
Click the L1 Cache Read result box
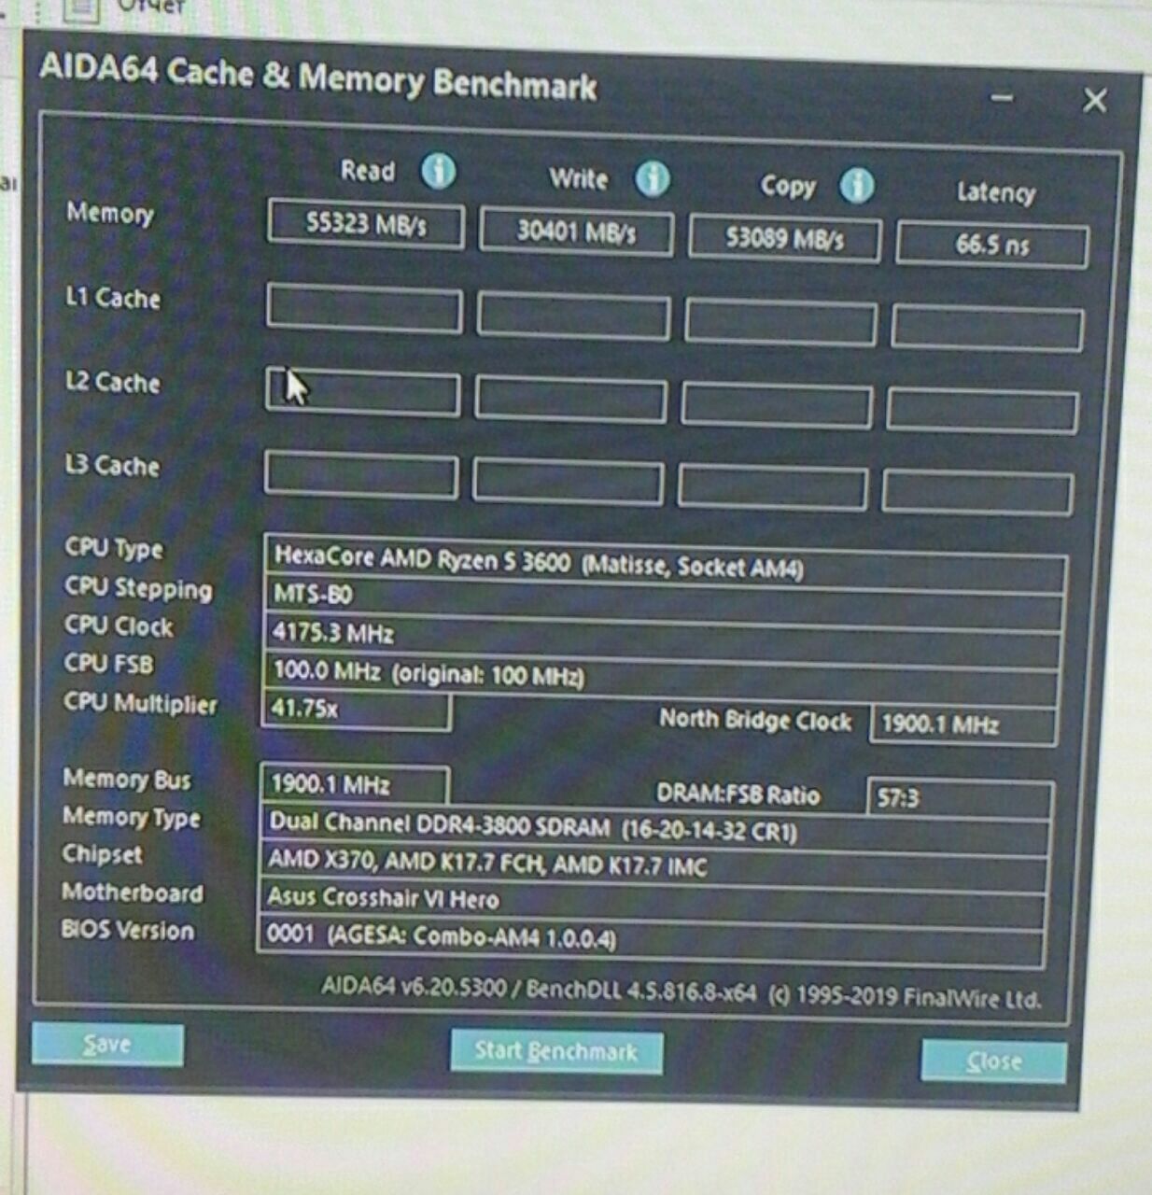[364, 310]
